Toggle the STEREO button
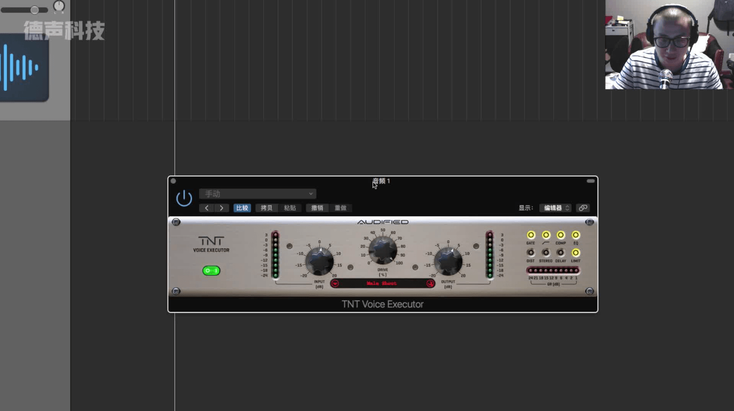This screenshot has width=734, height=411. click(x=546, y=253)
